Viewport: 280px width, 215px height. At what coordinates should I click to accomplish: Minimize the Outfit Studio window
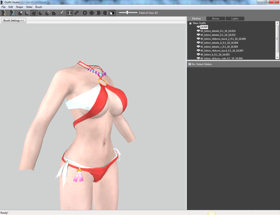pos(260,2)
